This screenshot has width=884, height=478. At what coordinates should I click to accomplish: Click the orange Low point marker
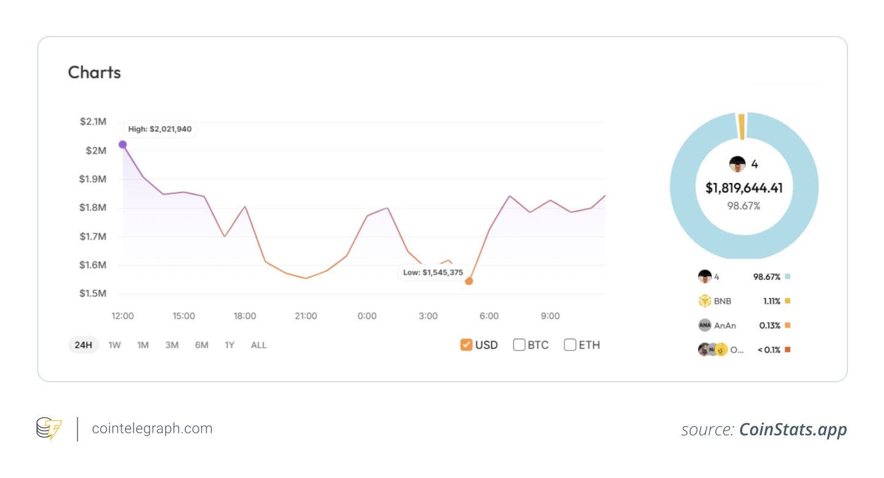pos(469,281)
